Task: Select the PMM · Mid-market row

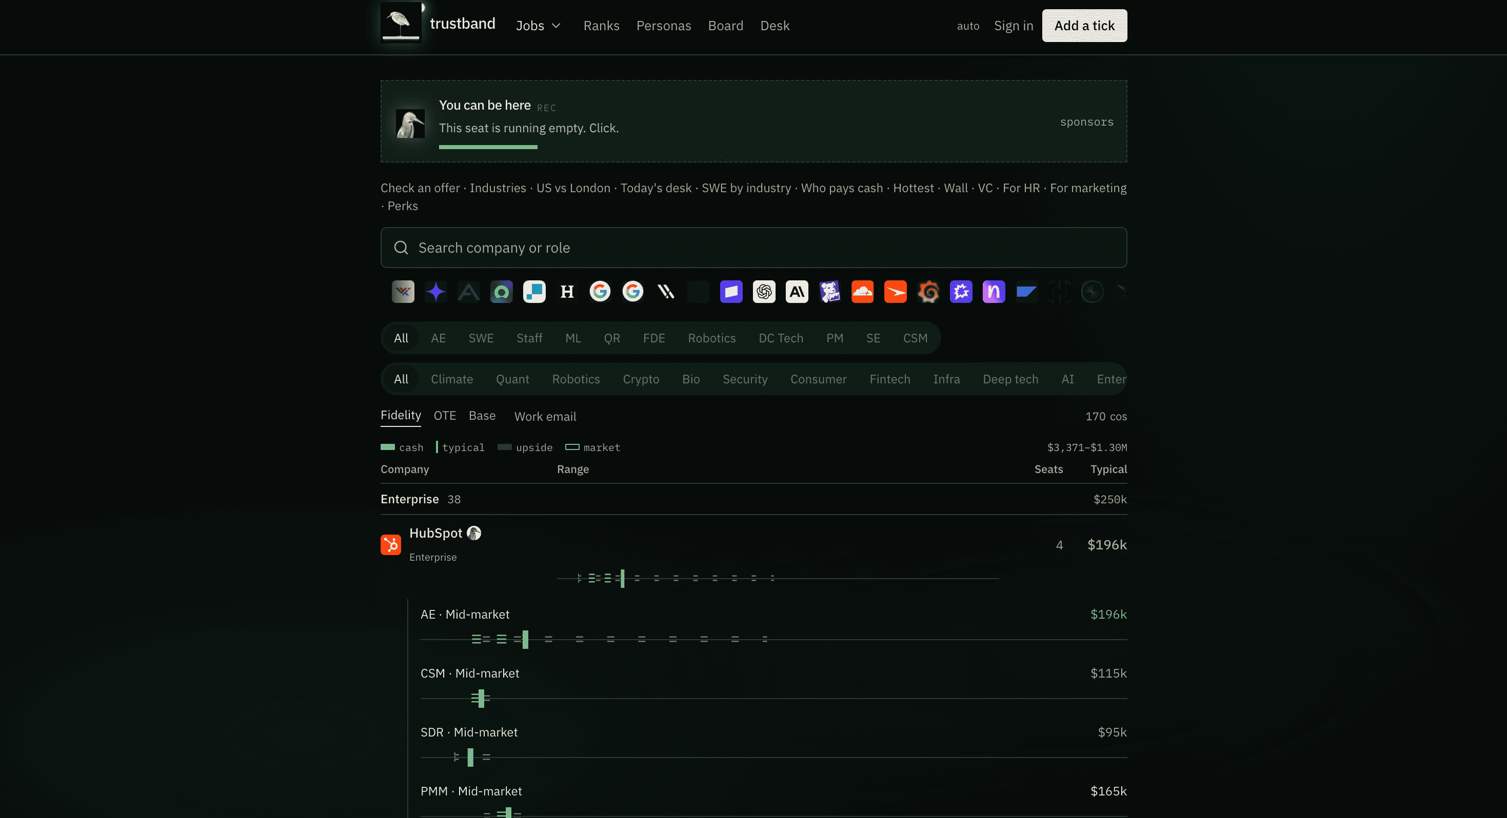Action: pyautogui.click(x=774, y=799)
